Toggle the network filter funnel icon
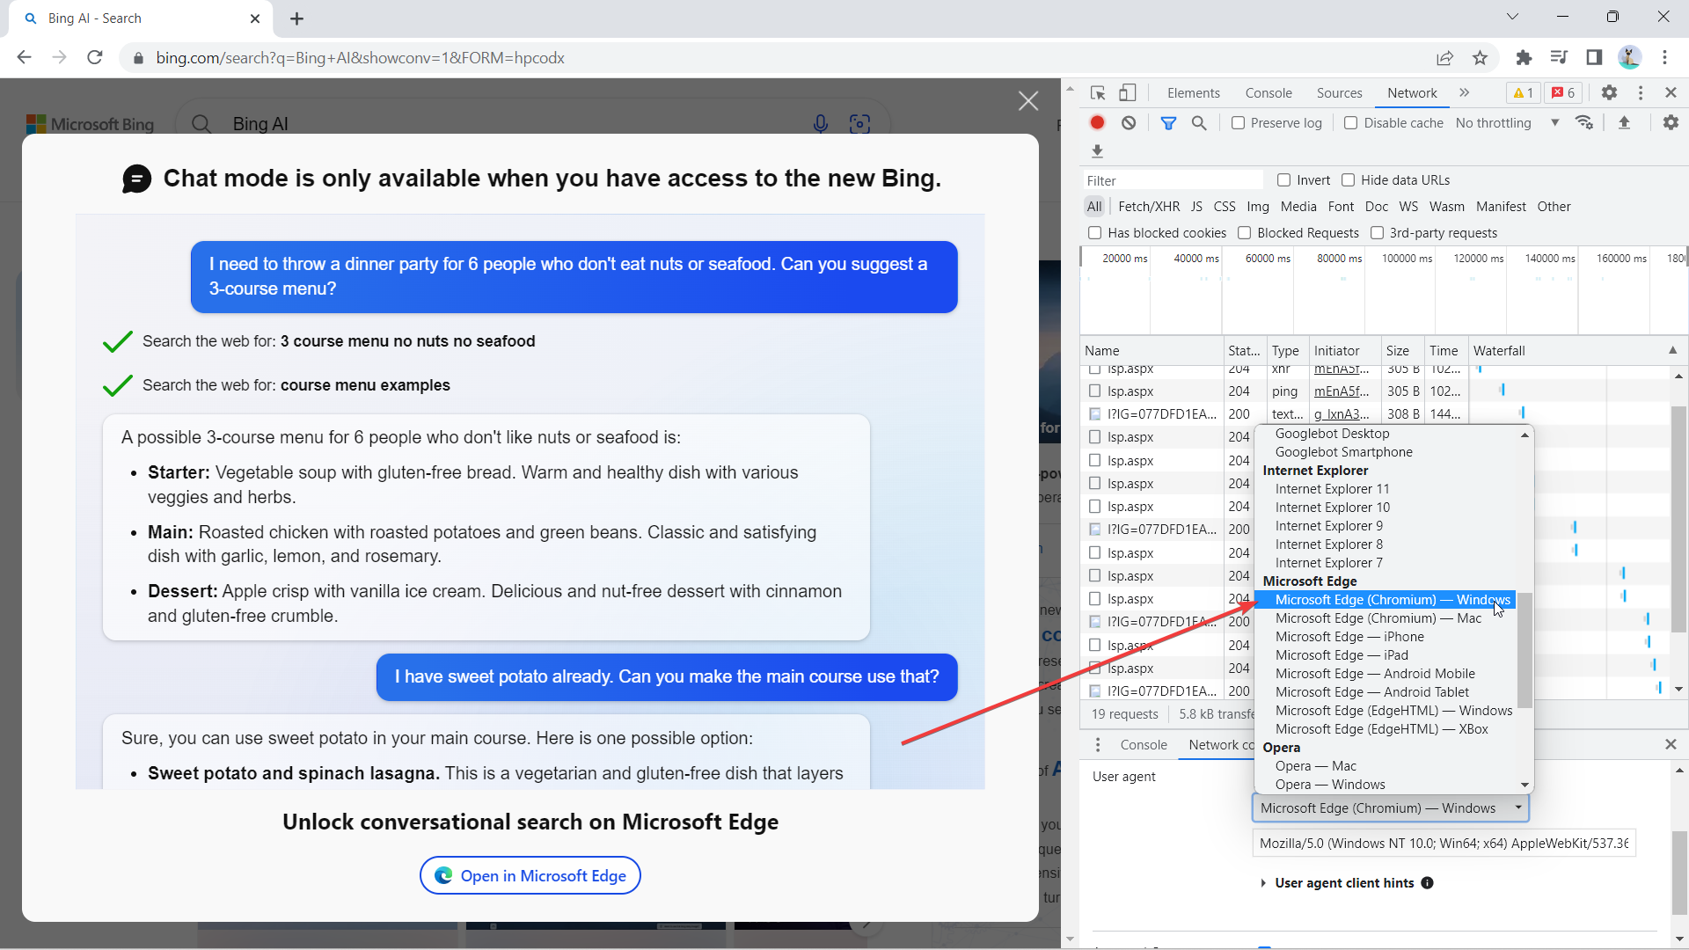This screenshot has width=1689, height=950. coord(1168,123)
